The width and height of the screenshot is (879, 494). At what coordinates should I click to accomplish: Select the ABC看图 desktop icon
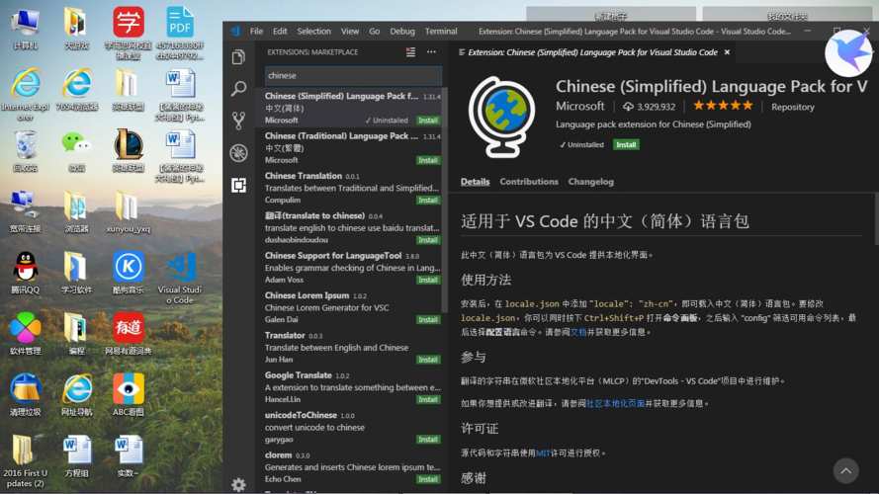129,395
